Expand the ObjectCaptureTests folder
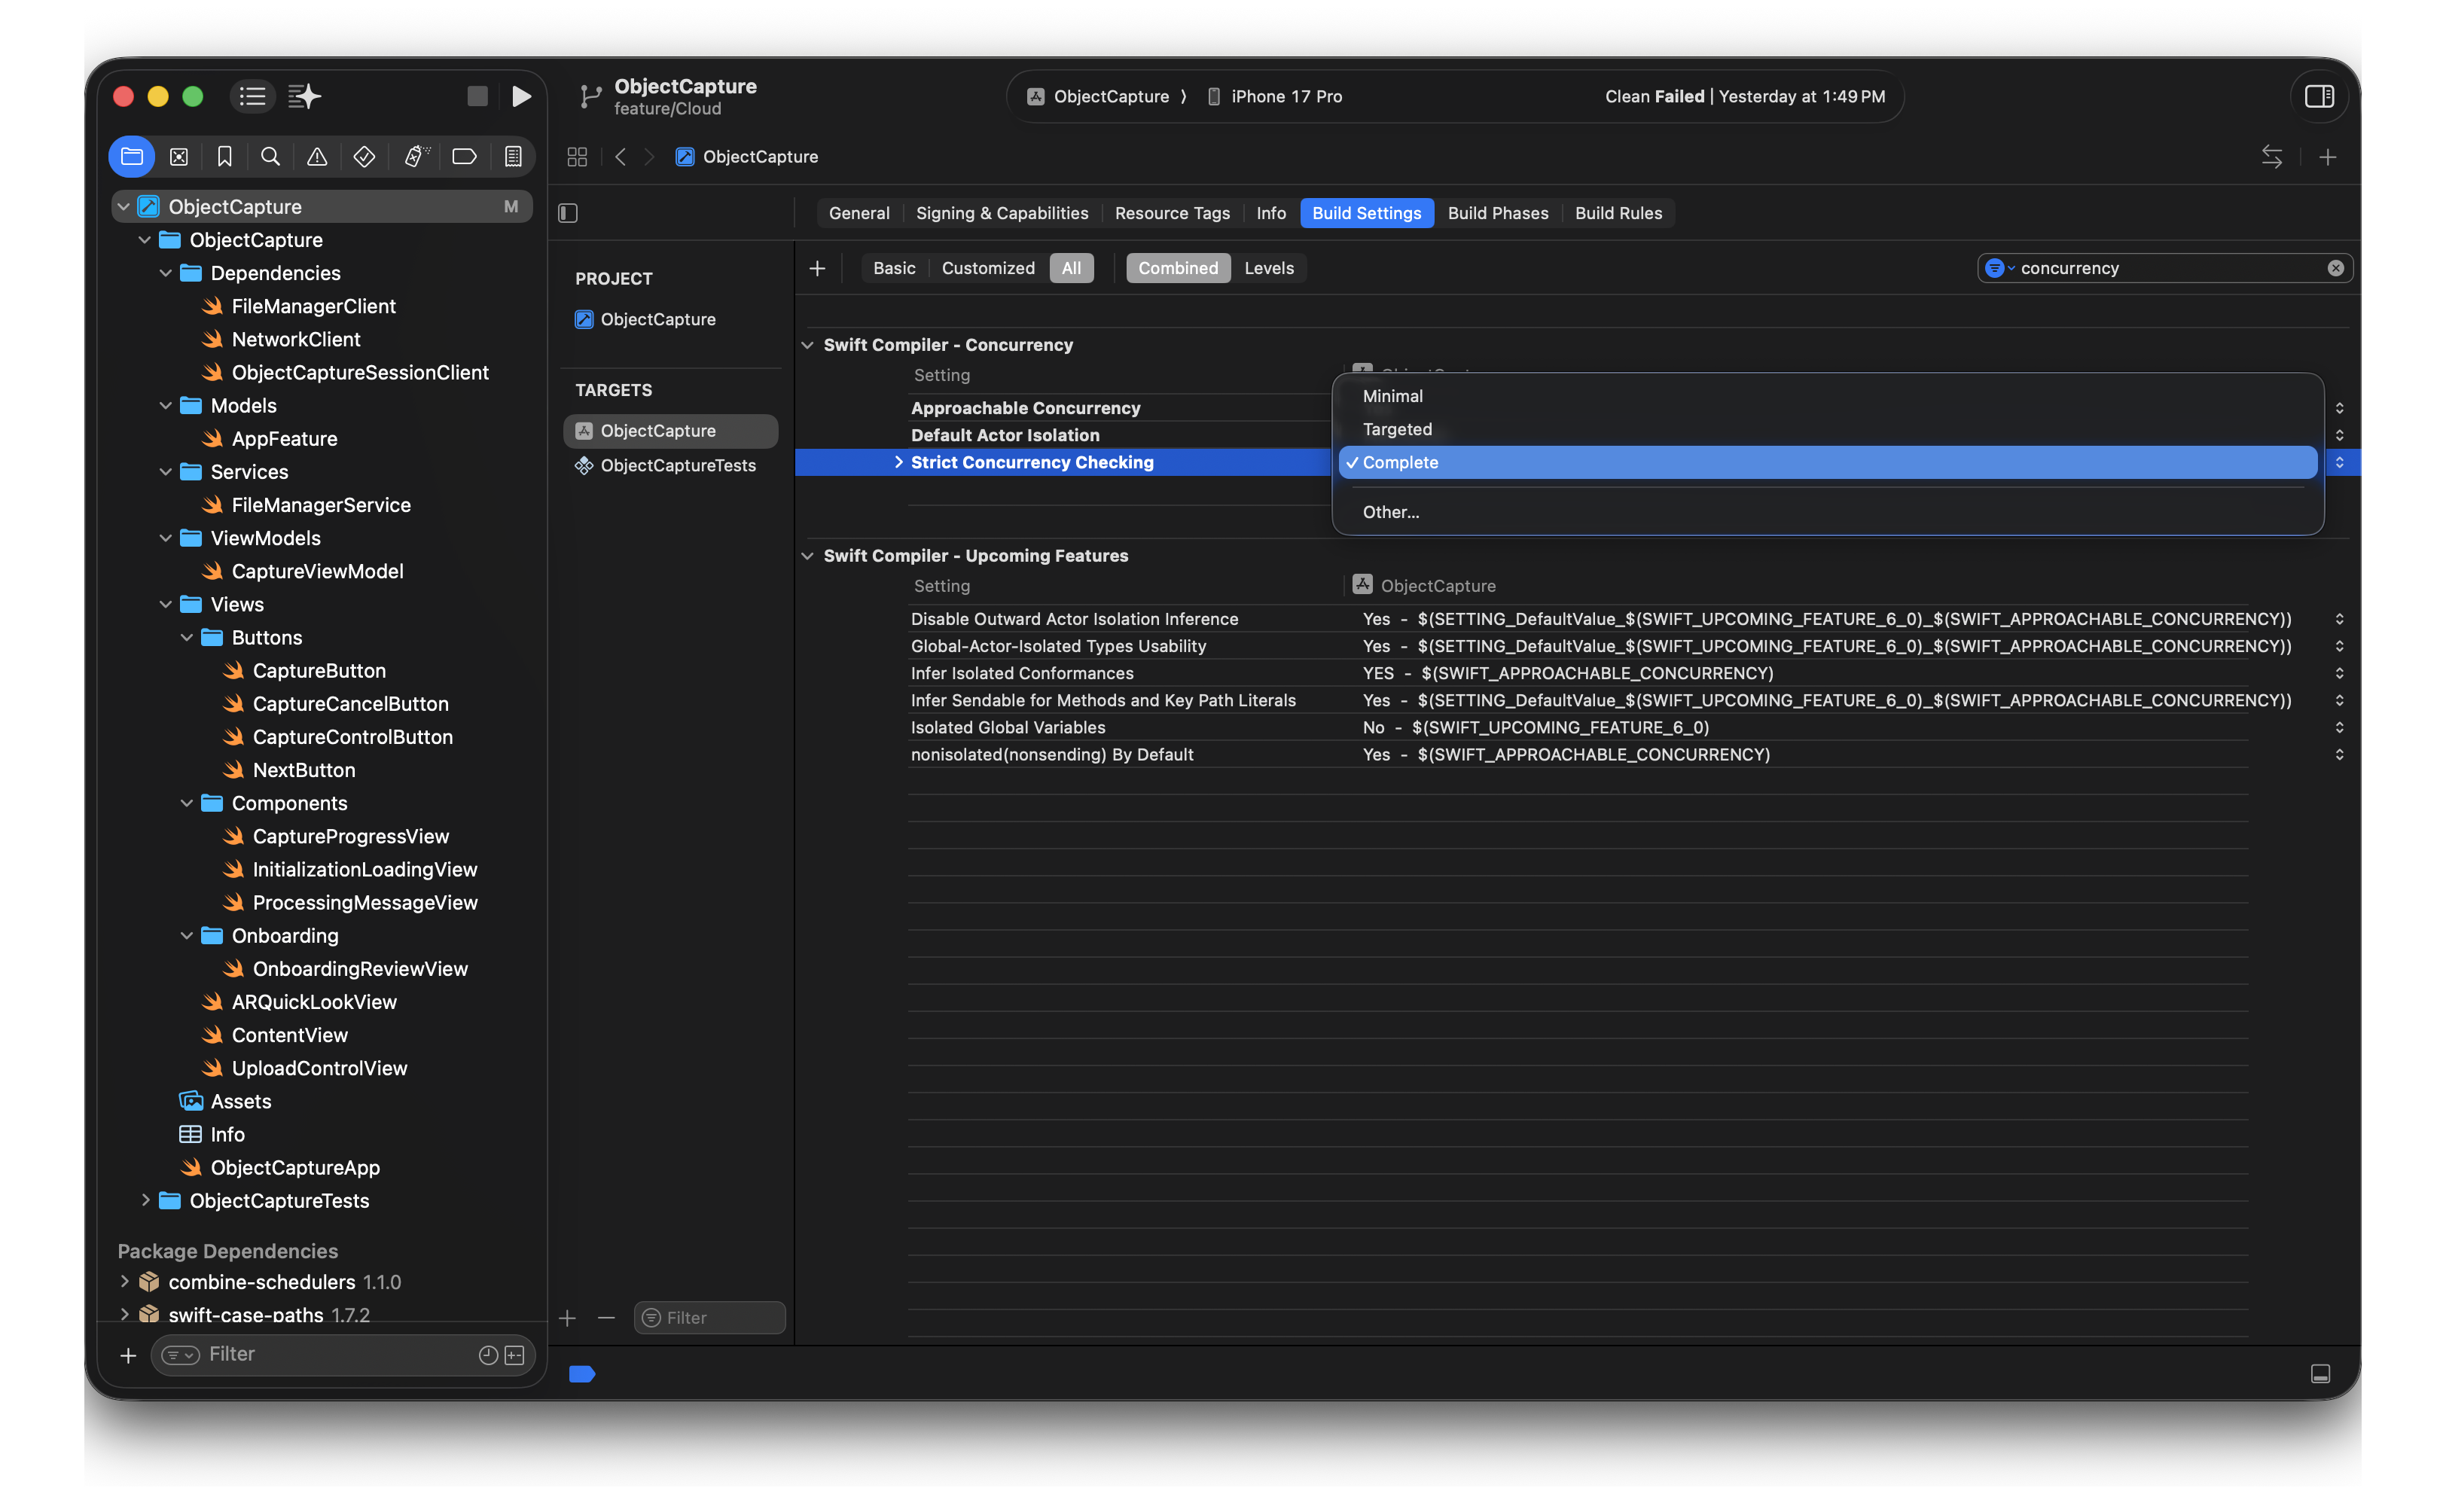Screen dimensions: 2446x1512 (x=146, y=1200)
